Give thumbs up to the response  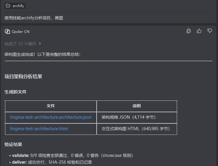[199, 31]
